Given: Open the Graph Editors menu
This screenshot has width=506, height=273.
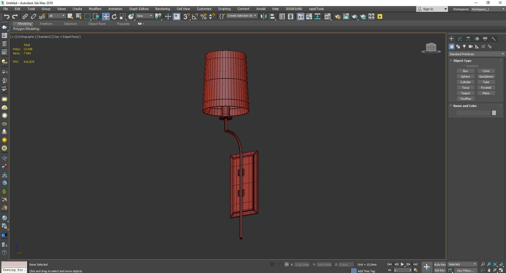Looking at the screenshot, I should pyautogui.click(x=139, y=9).
